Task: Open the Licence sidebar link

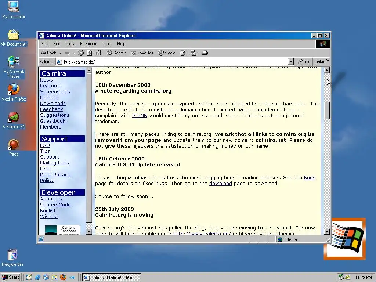Action: click(x=49, y=97)
